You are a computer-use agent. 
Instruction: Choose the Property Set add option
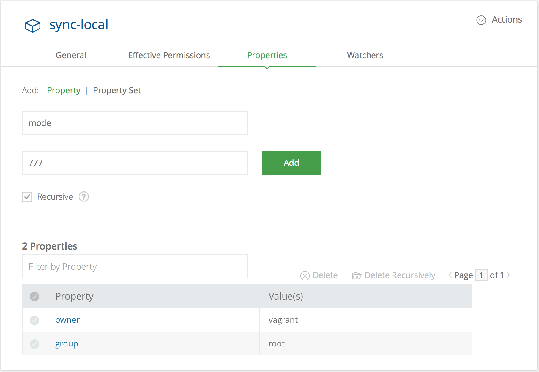coord(117,90)
